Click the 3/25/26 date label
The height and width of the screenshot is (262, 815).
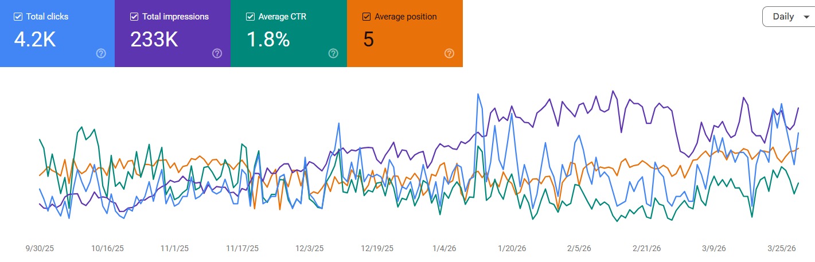pos(782,249)
